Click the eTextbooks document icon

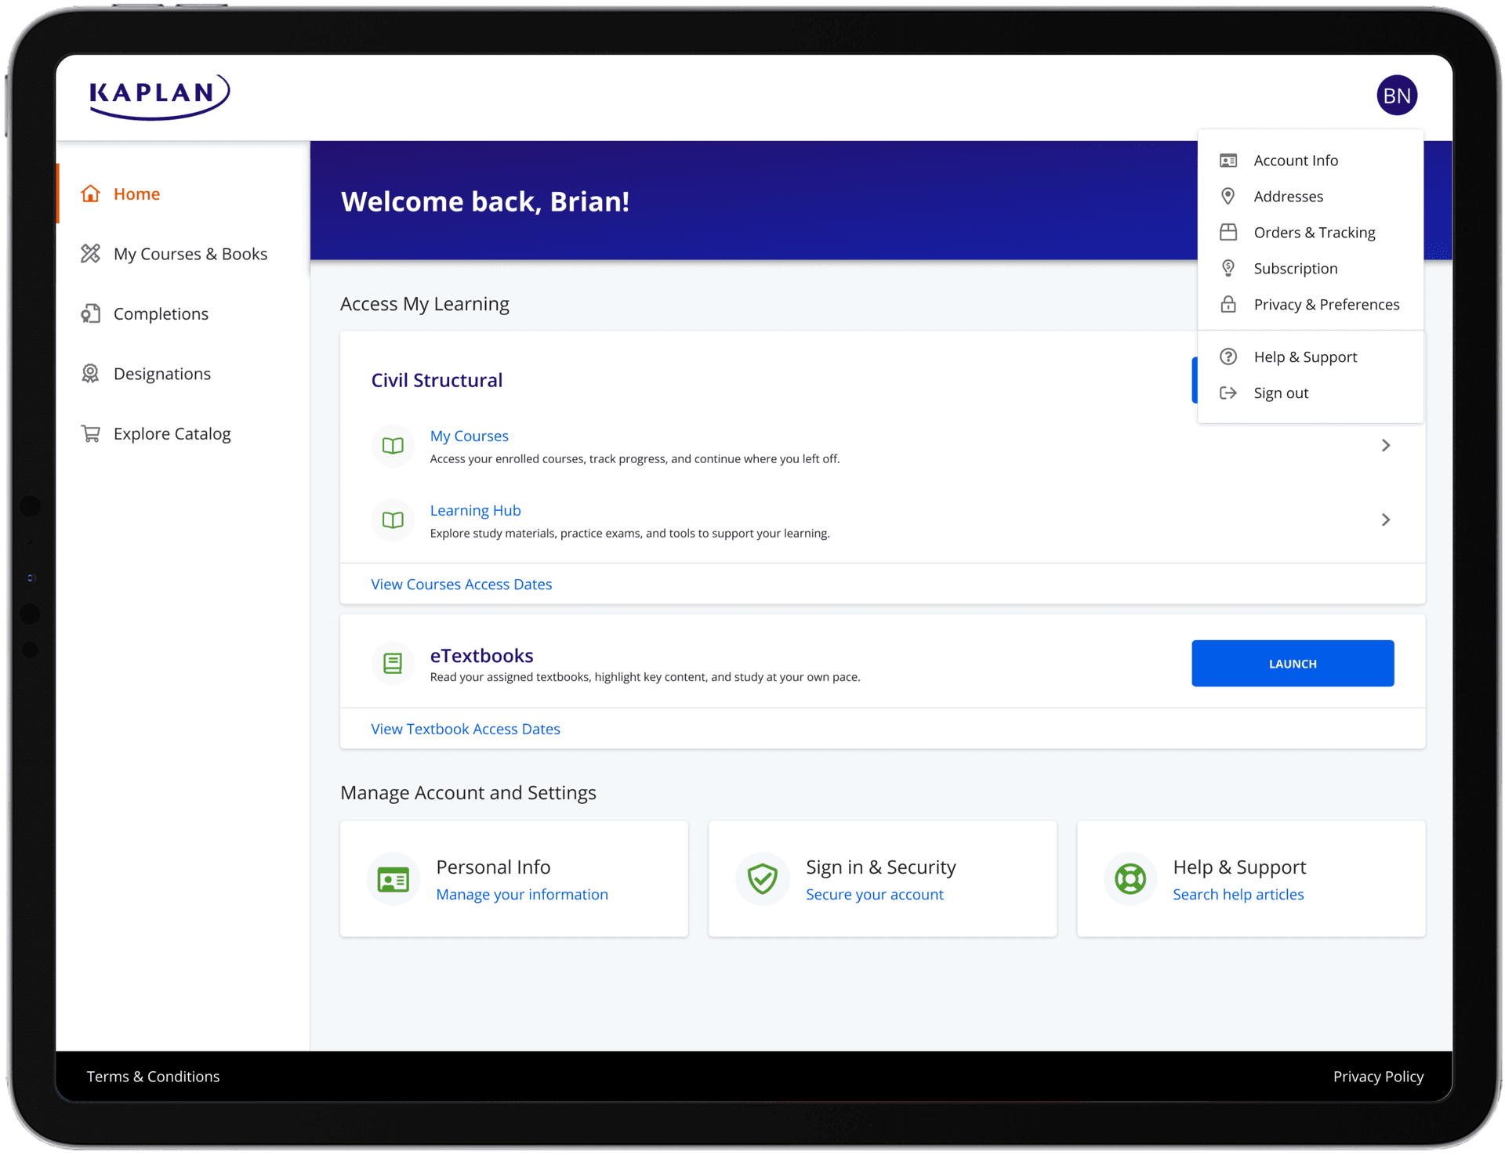[x=393, y=664]
